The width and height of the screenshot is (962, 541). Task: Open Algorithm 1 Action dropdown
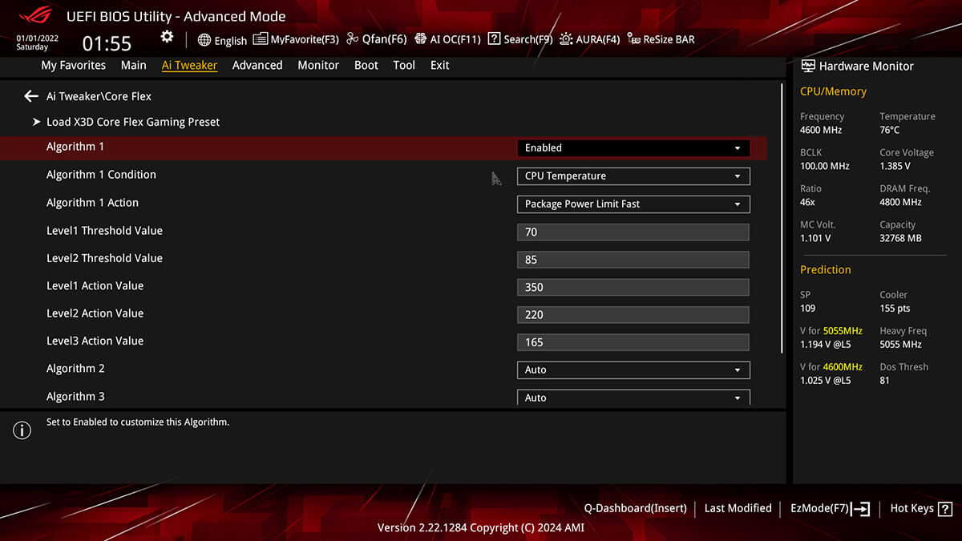[633, 204]
